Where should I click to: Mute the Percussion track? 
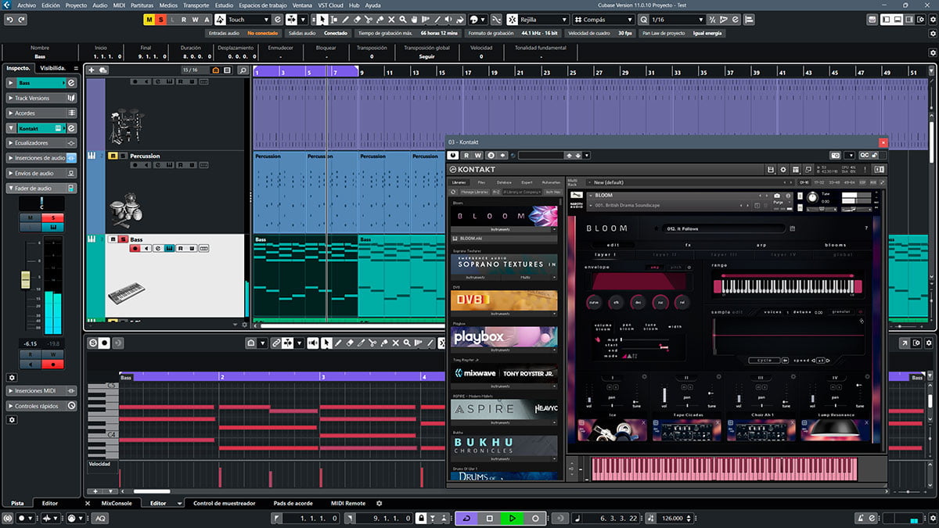pos(112,156)
